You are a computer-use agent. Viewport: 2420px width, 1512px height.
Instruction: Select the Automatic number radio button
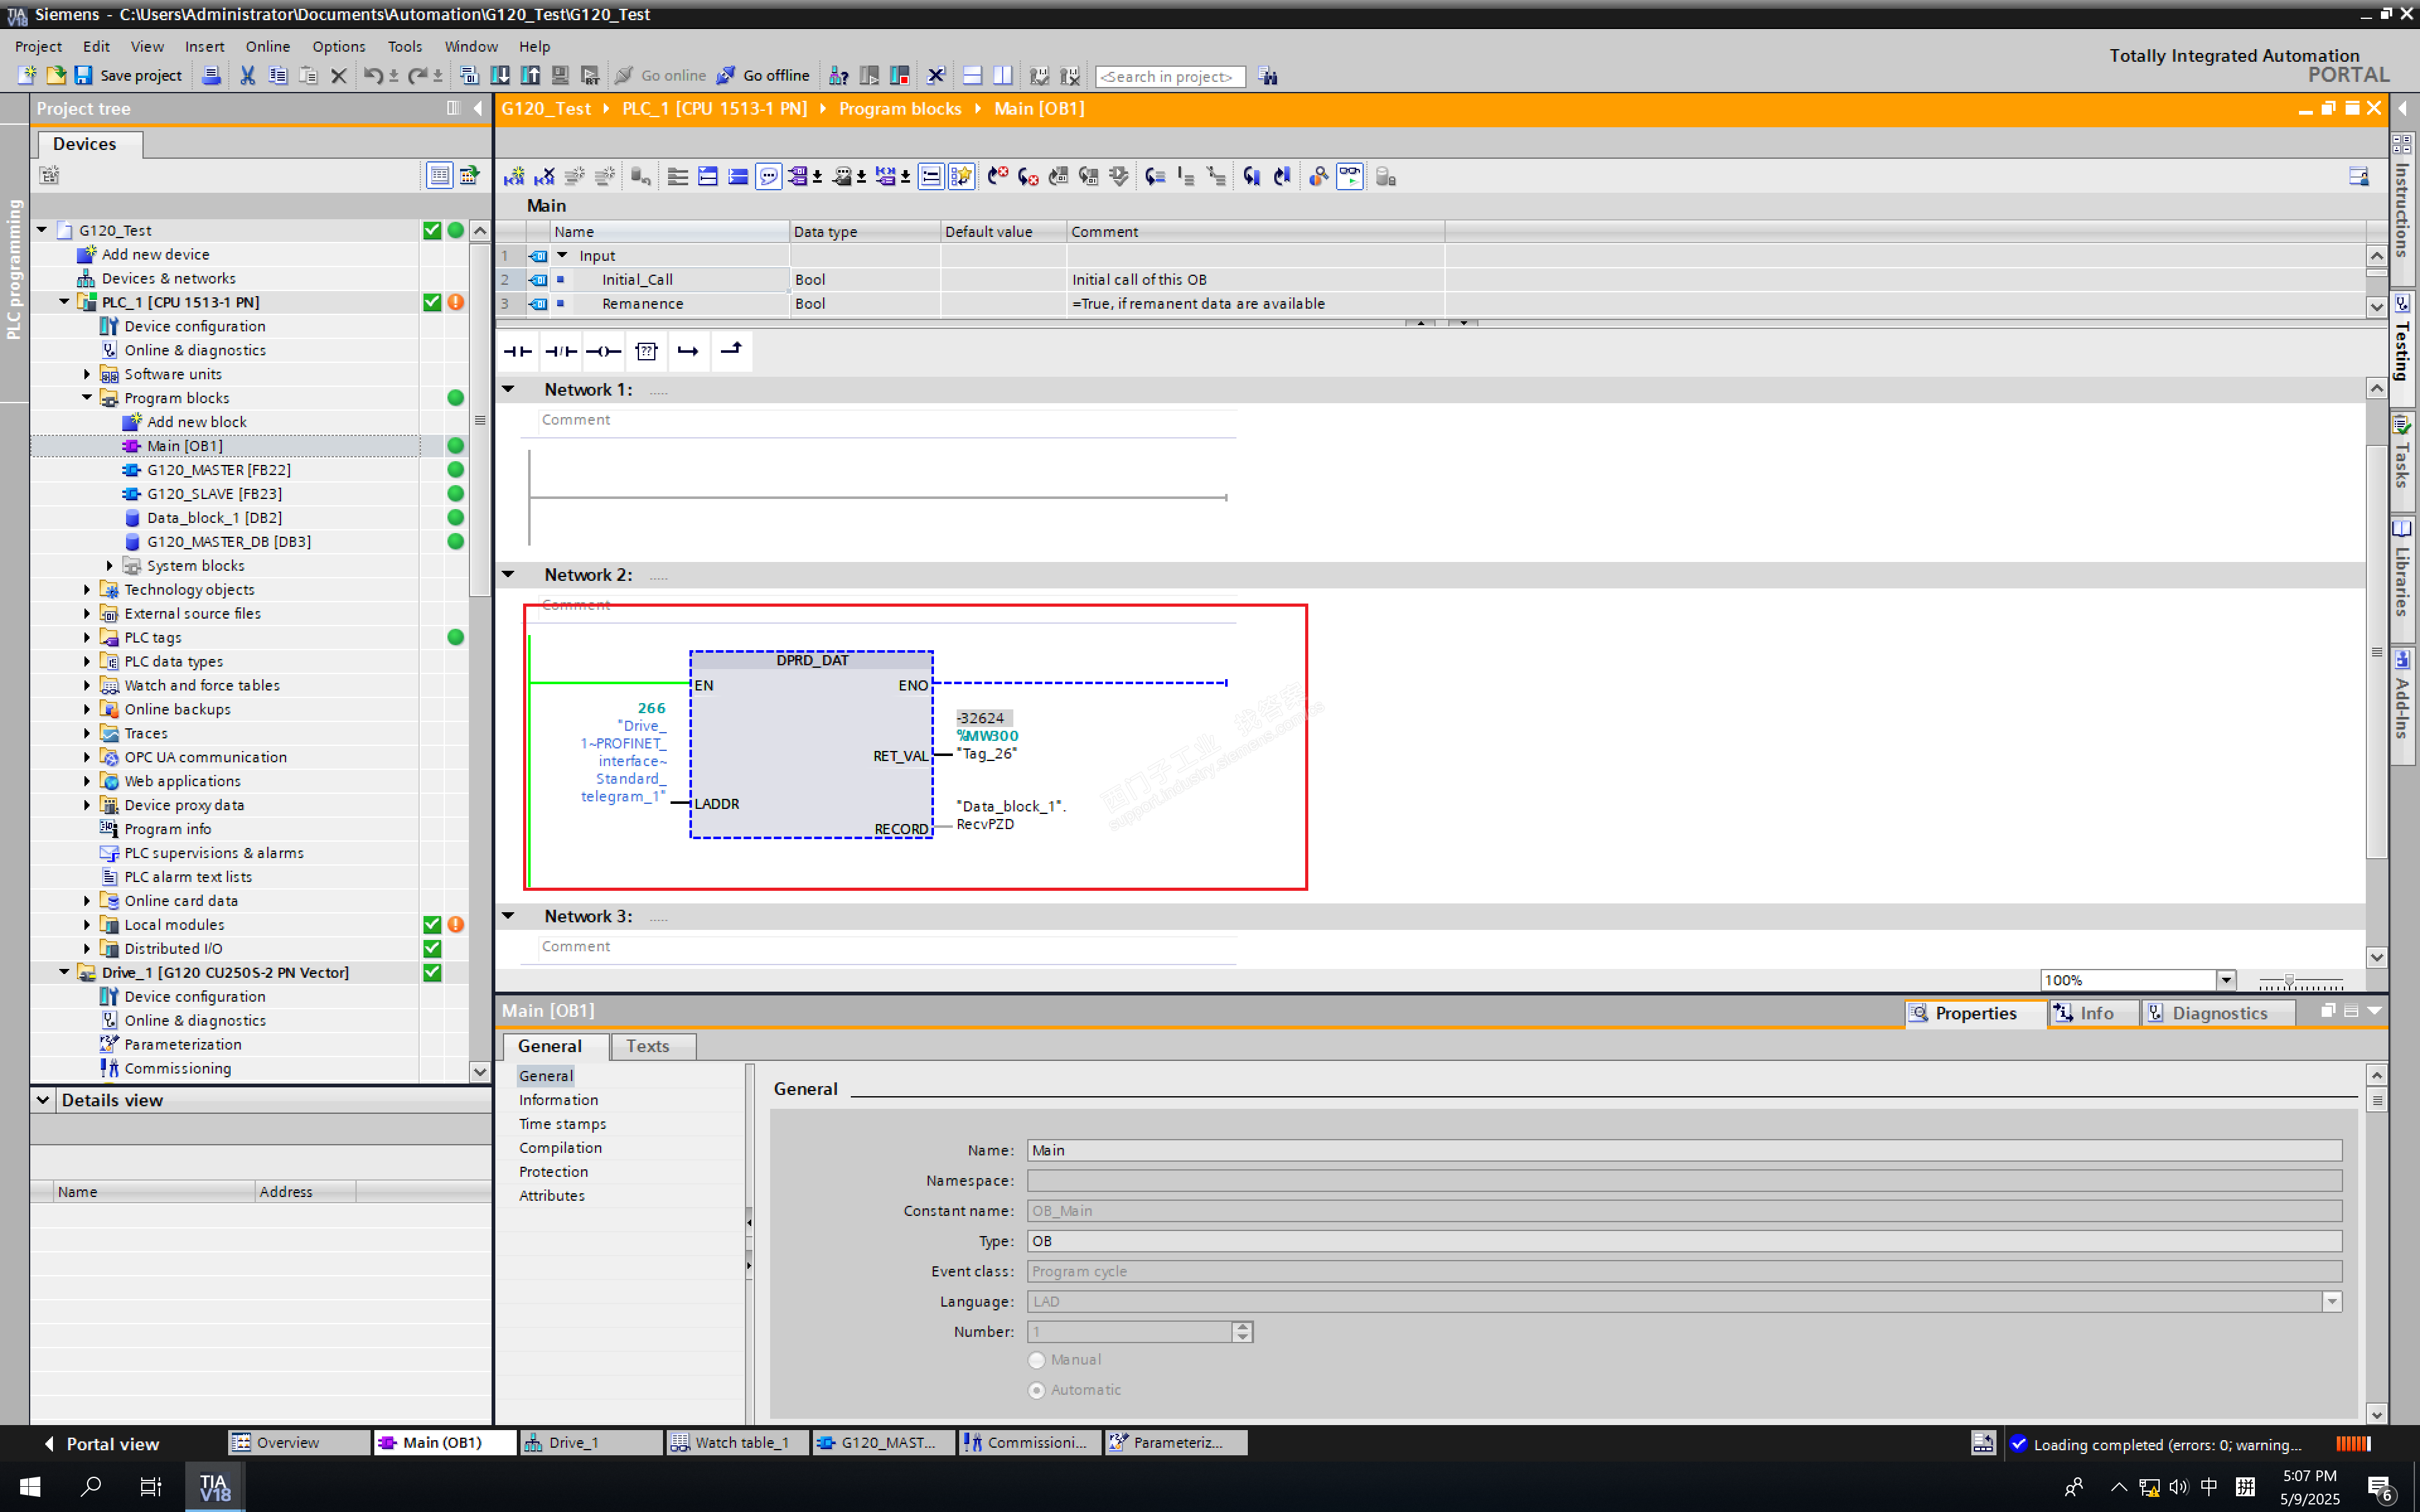pyautogui.click(x=1037, y=1390)
